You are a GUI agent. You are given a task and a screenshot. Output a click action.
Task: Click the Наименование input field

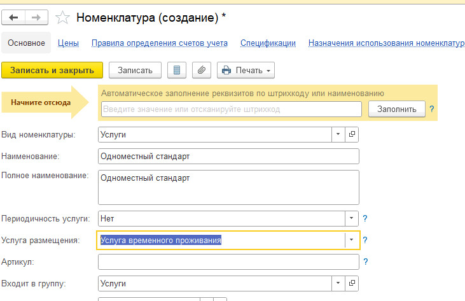(228, 157)
